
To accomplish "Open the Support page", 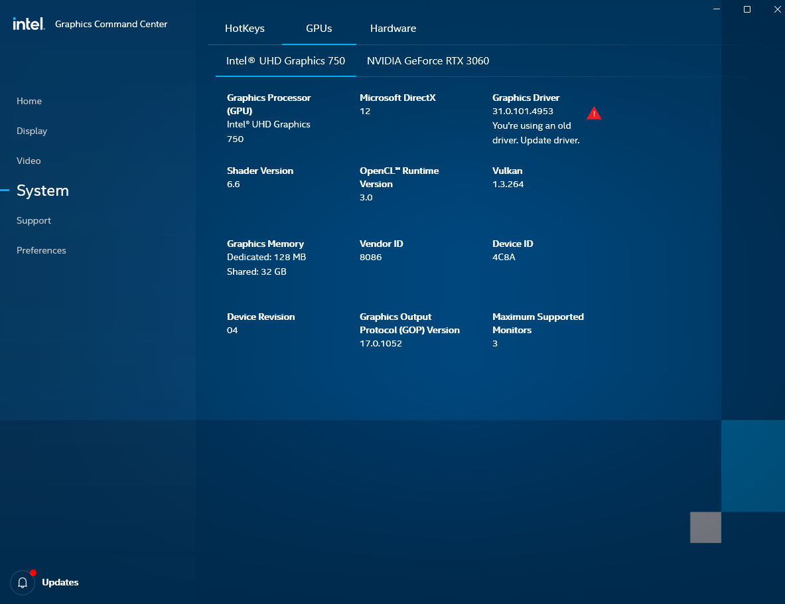I will (33, 220).
